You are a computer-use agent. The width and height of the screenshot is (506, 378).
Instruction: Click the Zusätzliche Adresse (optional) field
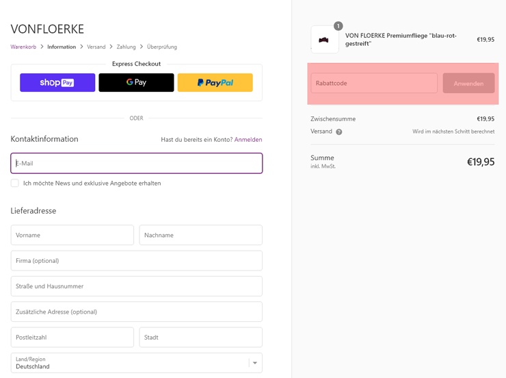137,312
